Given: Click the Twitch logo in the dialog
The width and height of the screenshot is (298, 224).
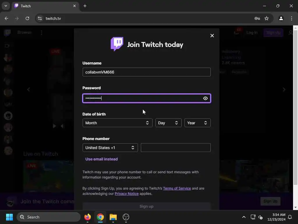Looking at the screenshot, I should (x=117, y=44).
